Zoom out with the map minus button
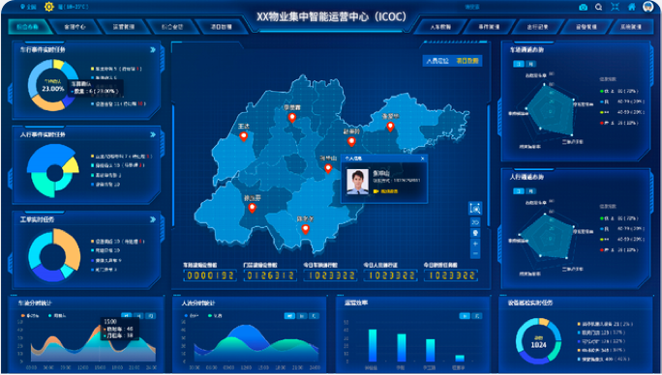The height and width of the screenshot is (375, 662). (x=475, y=254)
